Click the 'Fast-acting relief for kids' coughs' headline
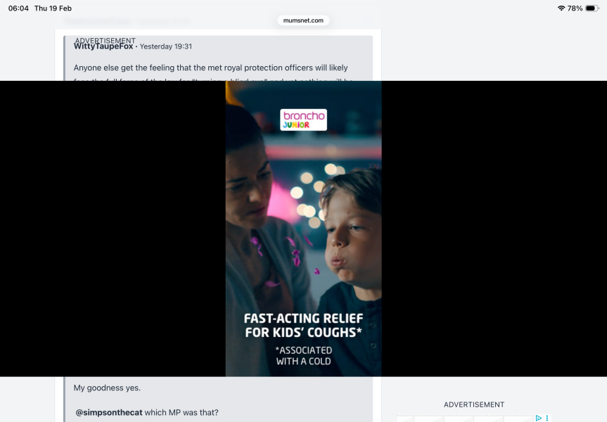This screenshot has width=607, height=422. 303,326
